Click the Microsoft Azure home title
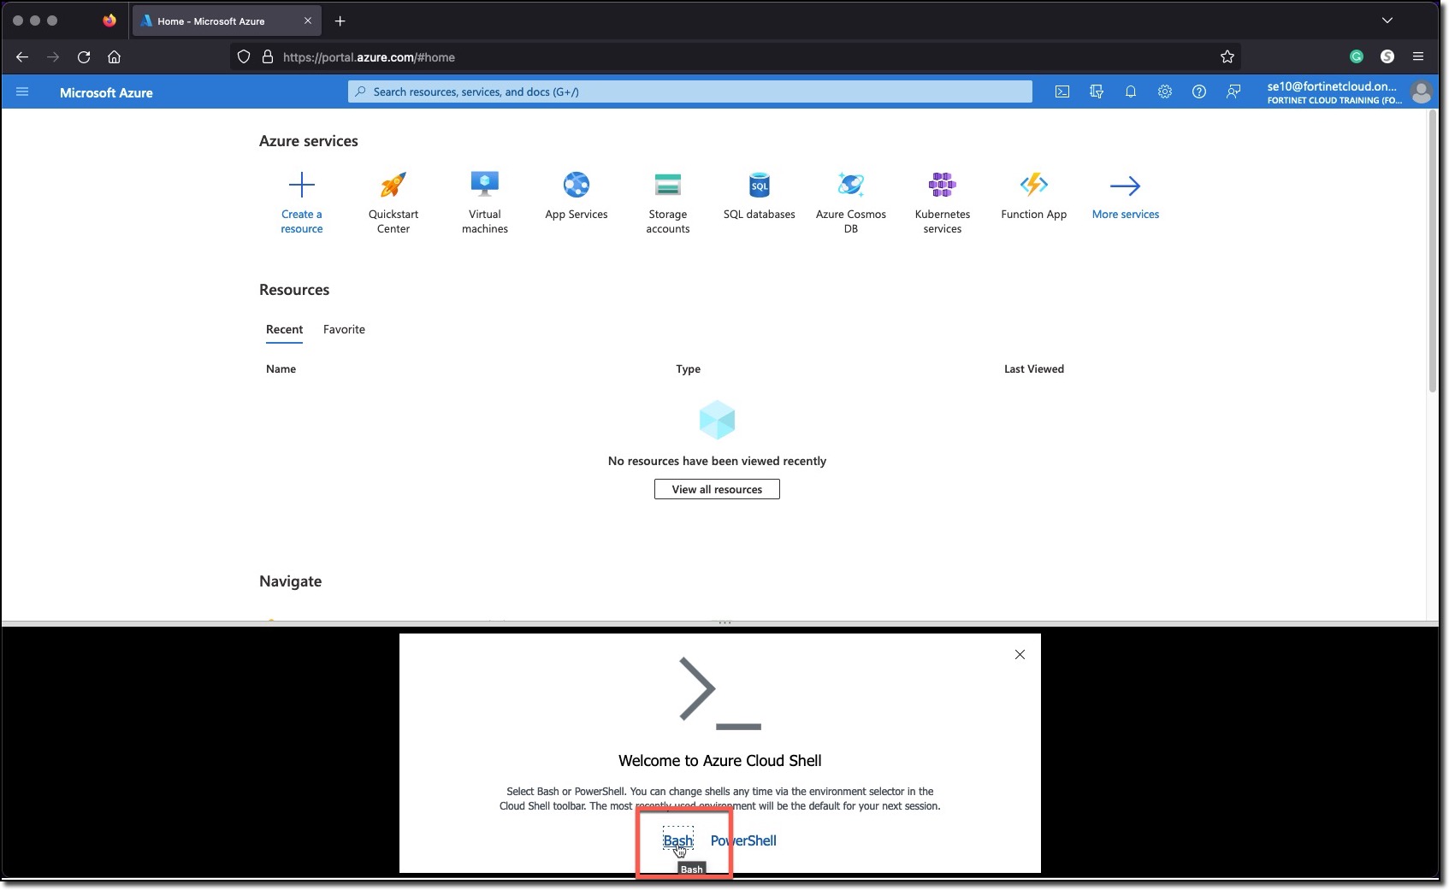1449x890 pixels. [x=106, y=92]
